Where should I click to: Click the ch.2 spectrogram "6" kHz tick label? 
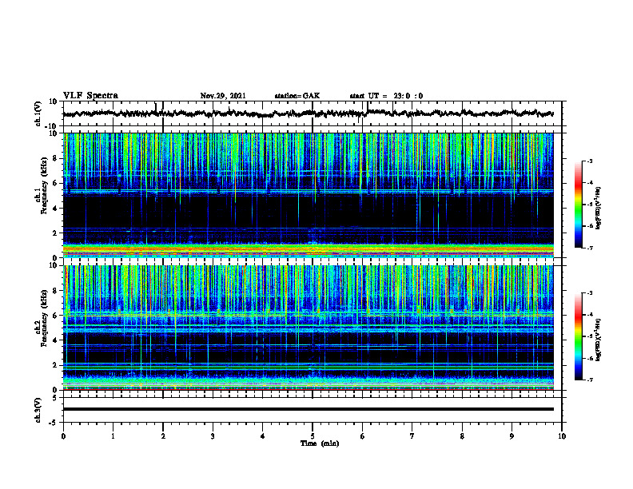click(x=55, y=316)
